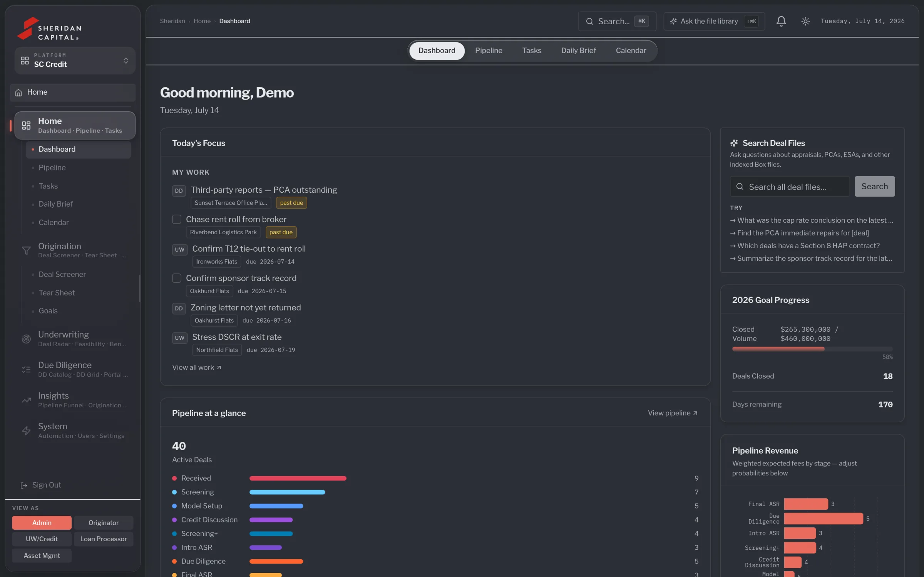Expand the Insights sidebar section
The width and height of the screenshot is (924, 577).
pos(75,400)
